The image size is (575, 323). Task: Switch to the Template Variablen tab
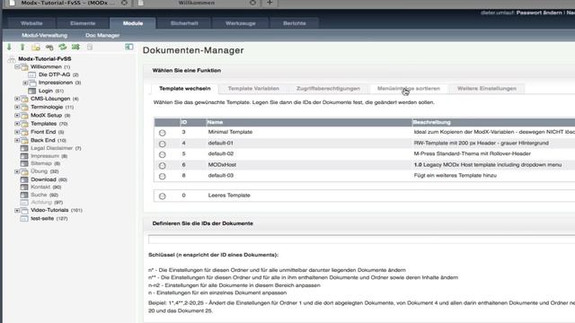(x=253, y=89)
